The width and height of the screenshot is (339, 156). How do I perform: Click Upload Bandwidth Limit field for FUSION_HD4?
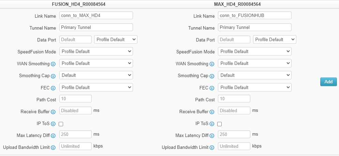75,146
